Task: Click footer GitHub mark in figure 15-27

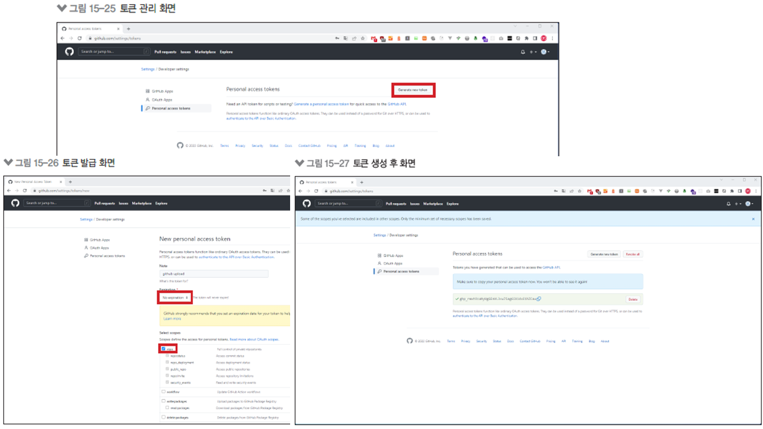Action: 409,341
